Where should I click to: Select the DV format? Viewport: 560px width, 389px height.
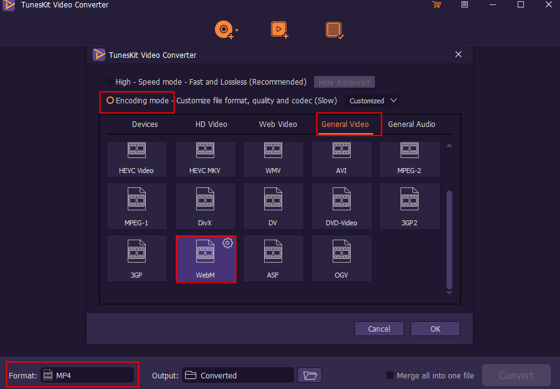click(x=273, y=206)
